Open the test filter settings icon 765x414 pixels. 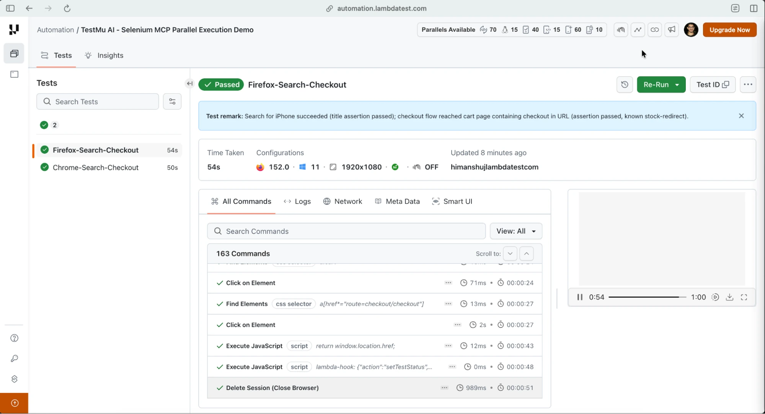click(x=172, y=102)
